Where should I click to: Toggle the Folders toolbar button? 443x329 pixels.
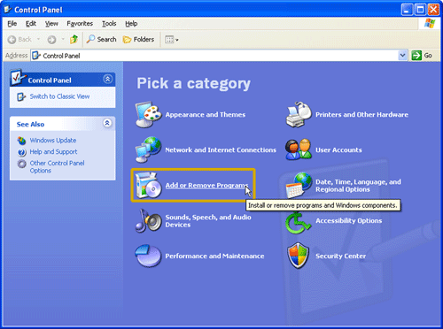(139, 39)
